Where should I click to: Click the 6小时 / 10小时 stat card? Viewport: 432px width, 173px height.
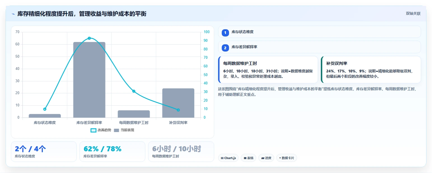tap(181, 152)
